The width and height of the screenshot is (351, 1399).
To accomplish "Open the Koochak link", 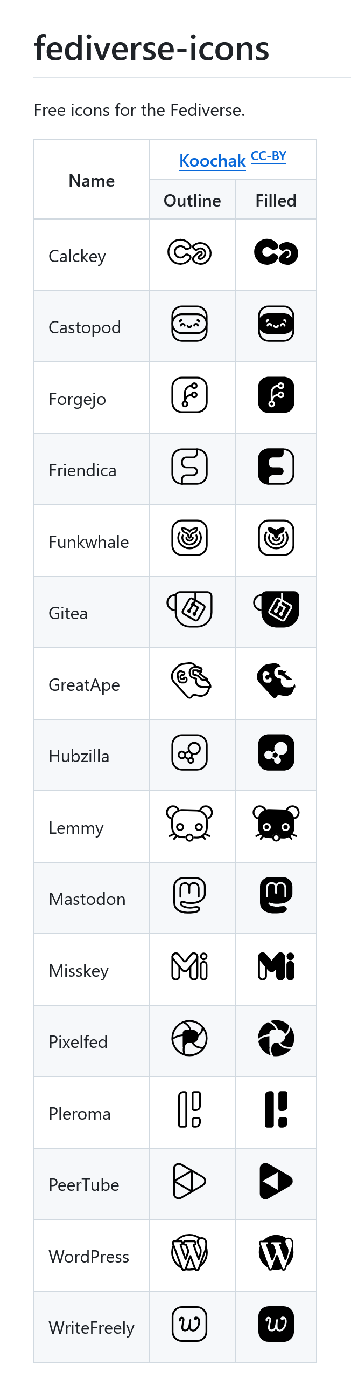I will 212,161.
